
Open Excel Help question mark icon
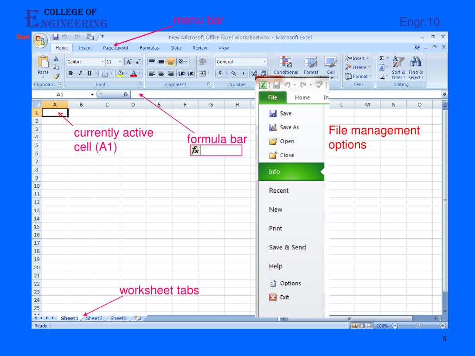click(417, 47)
